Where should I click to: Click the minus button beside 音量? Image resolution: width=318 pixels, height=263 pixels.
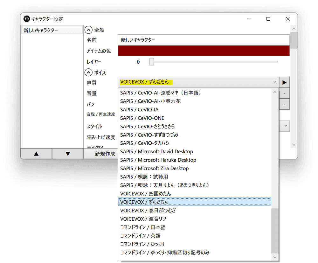284,93
